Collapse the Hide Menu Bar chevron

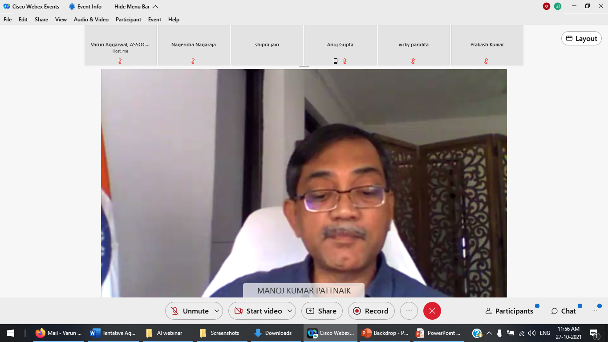pos(155,7)
